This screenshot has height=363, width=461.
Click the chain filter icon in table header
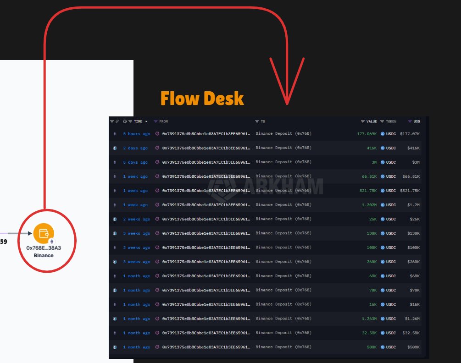(x=112, y=121)
